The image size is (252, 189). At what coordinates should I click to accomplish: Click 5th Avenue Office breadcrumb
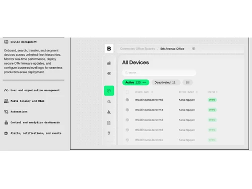coord(172,49)
